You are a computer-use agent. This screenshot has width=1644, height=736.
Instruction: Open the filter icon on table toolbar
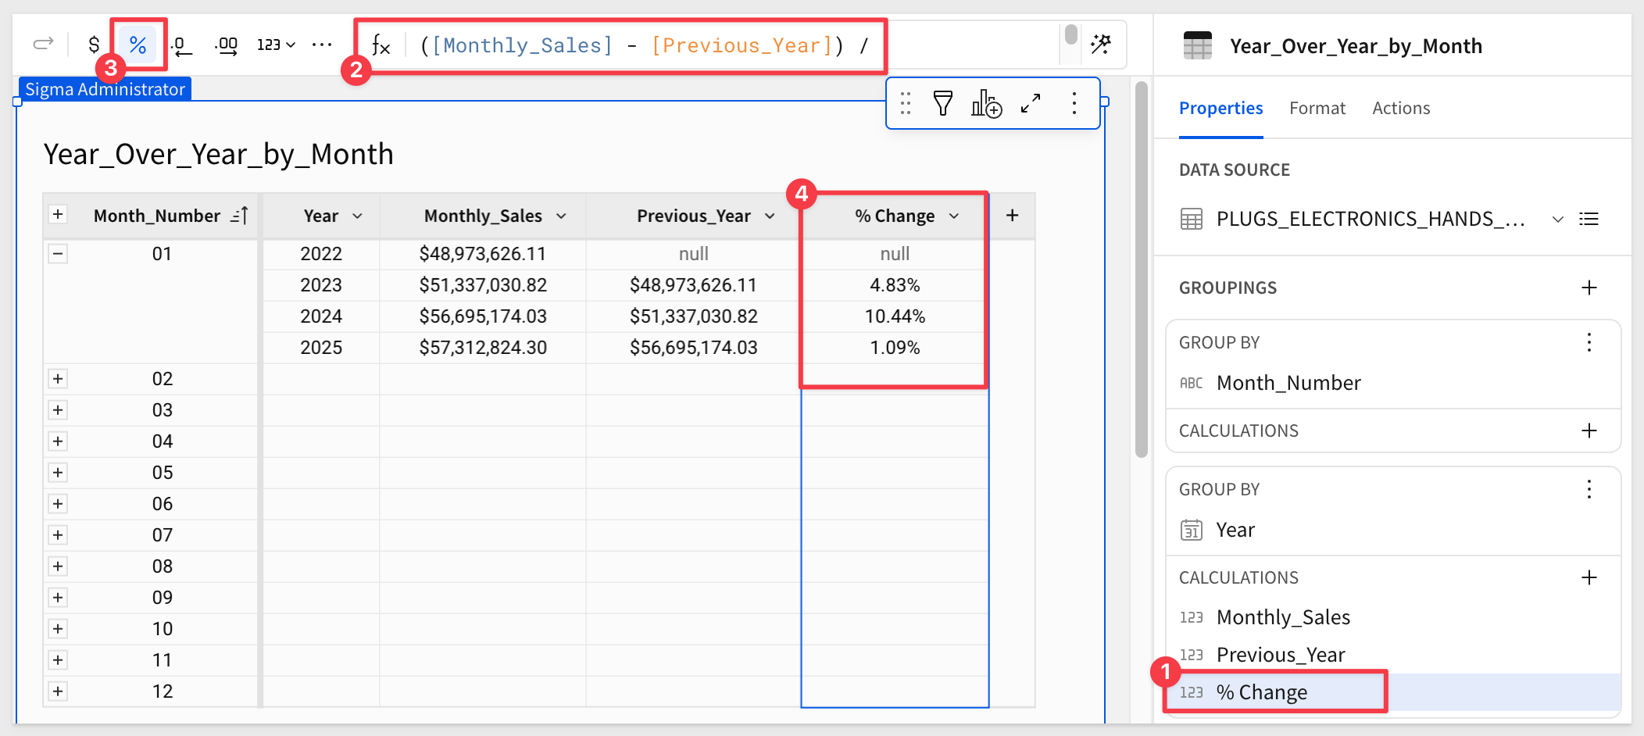(x=943, y=103)
